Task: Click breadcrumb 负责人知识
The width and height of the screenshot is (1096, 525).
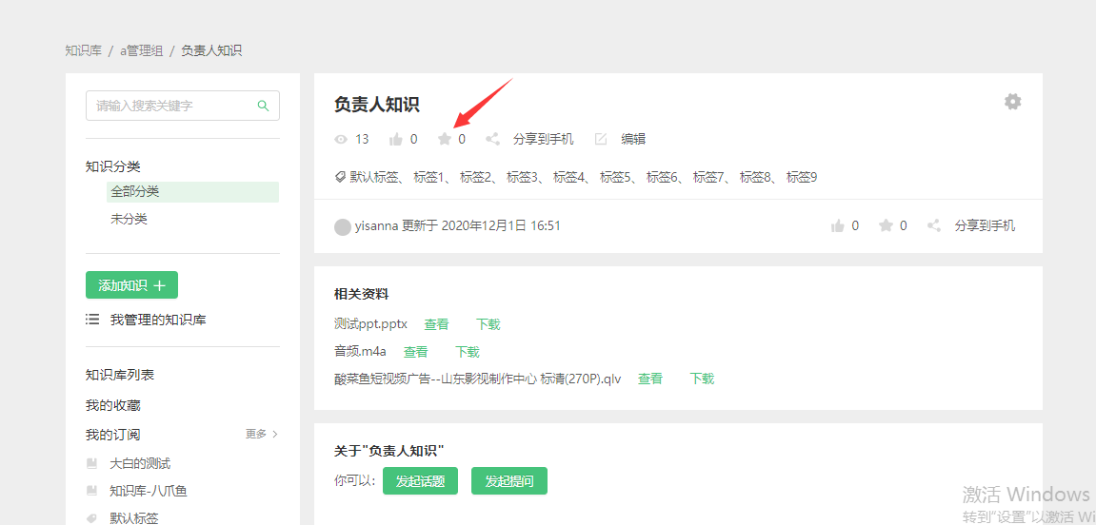Action: (211, 50)
